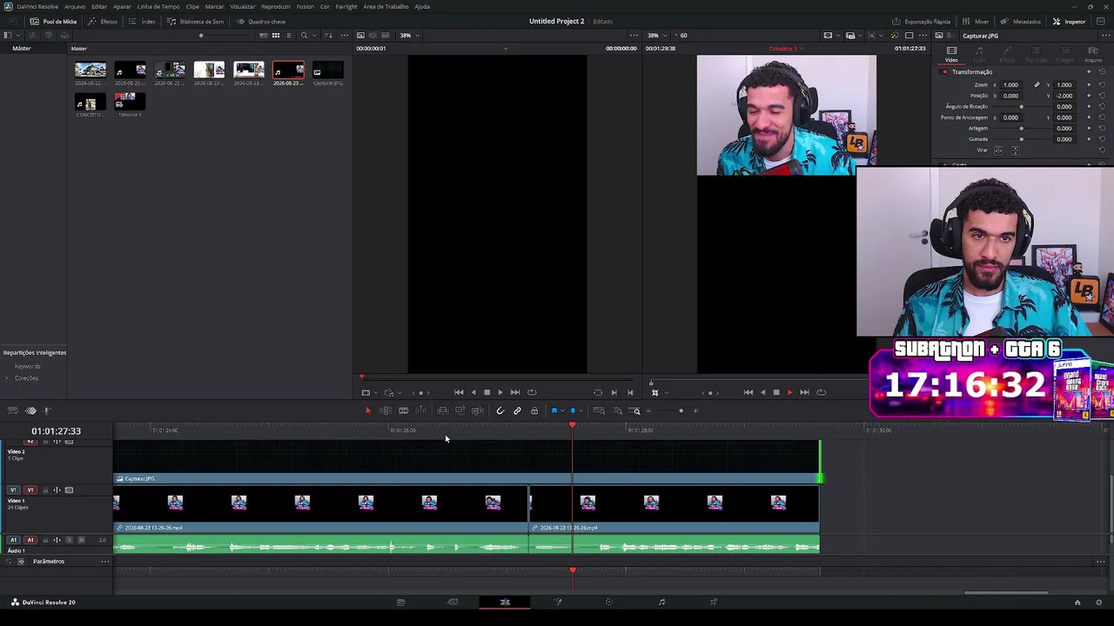Open the timeline viewer 38% zoom dropdown

[656, 36]
